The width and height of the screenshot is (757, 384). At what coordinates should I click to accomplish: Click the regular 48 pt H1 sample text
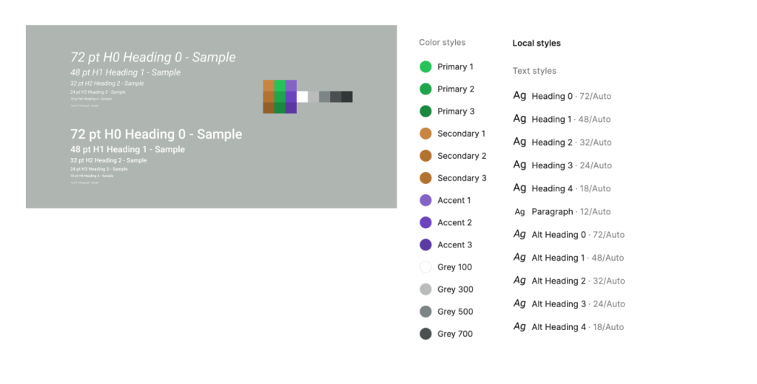[x=127, y=150]
